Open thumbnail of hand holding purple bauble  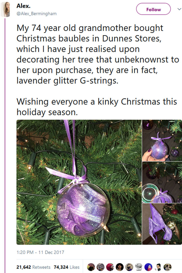tap(162, 140)
